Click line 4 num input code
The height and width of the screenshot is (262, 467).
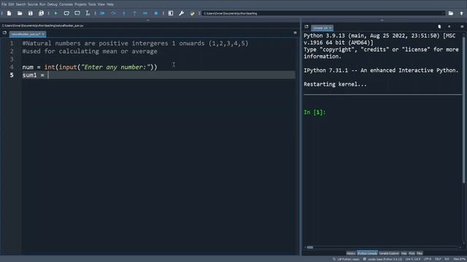tap(90, 67)
